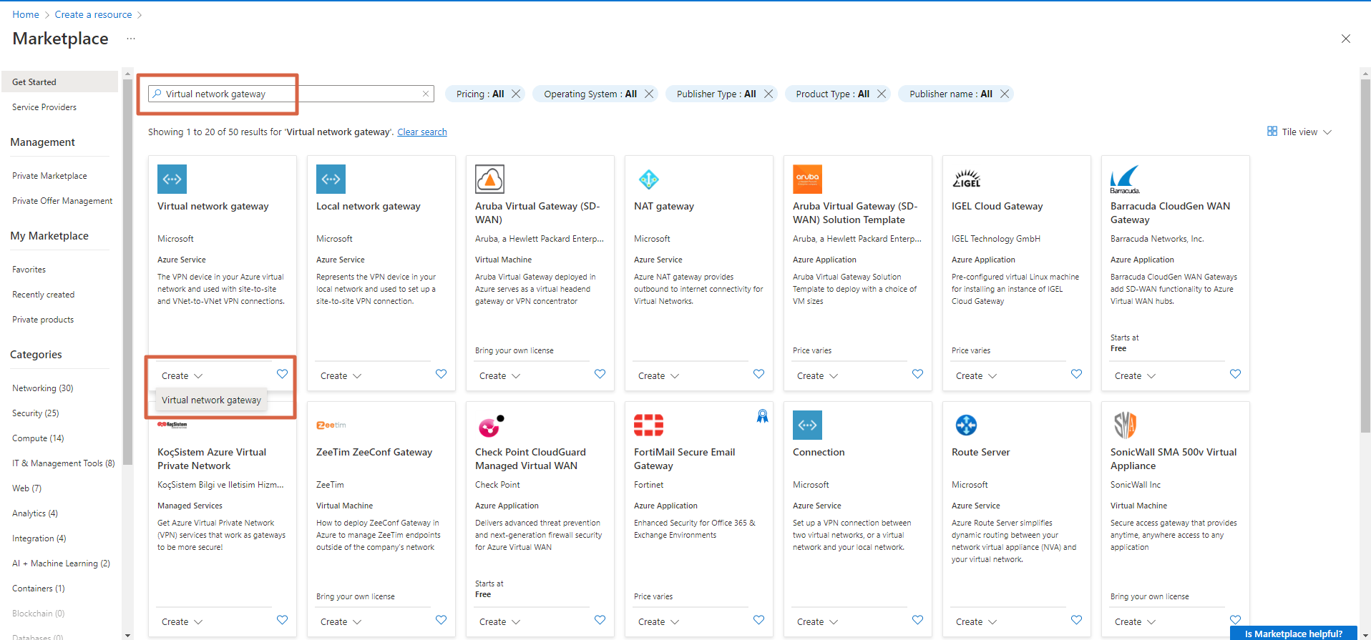This screenshot has height=640, width=1371.
Task: Choose Virtual network gateway from Create menu
Action: coord(211,400)
